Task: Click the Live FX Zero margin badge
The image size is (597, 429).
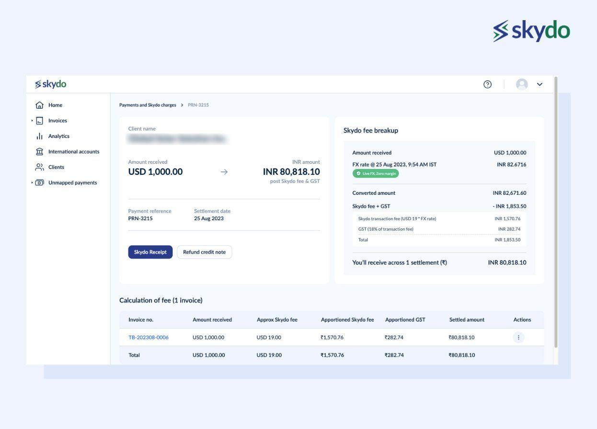Action: pyautogui.click(x=376, y=173)
